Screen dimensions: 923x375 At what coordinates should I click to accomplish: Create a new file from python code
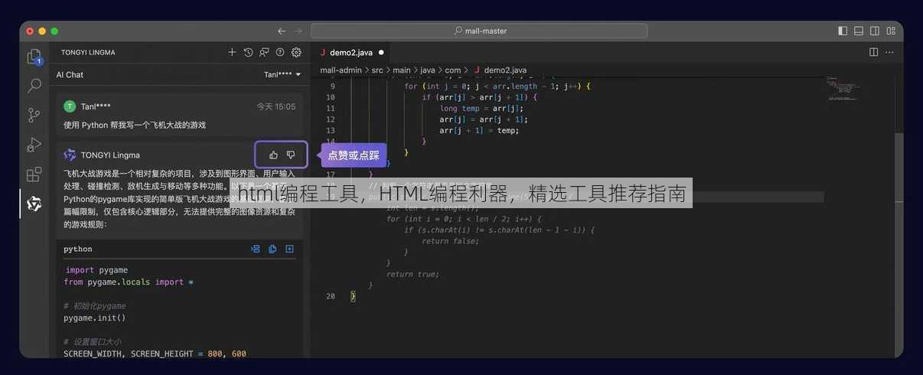[x=289, y=249]
